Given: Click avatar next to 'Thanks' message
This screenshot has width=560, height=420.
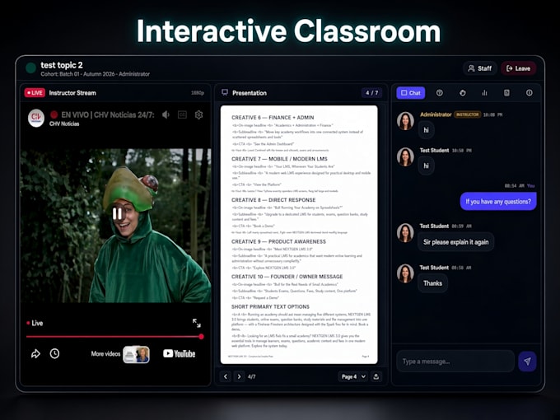Looking at the screenshot, I should click(405, 273).
